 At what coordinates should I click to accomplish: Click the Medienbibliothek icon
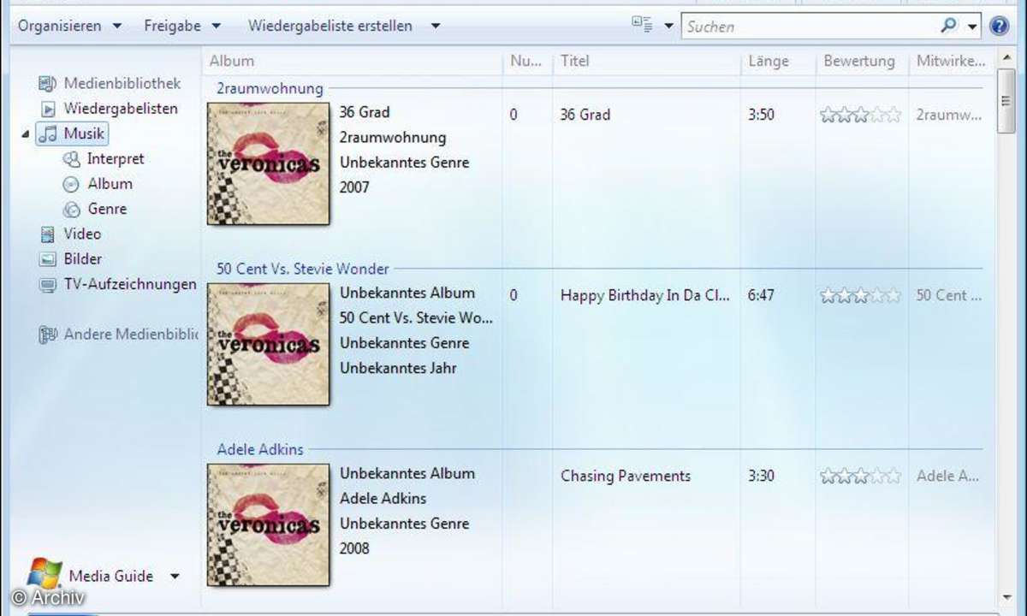pos(48,84)
